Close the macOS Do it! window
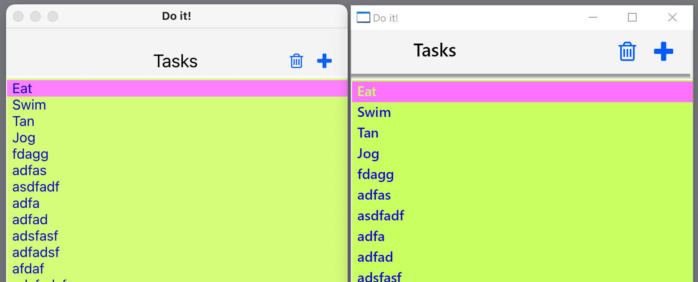This screenshot has width=698, height=282. click(x=18, y=16)
